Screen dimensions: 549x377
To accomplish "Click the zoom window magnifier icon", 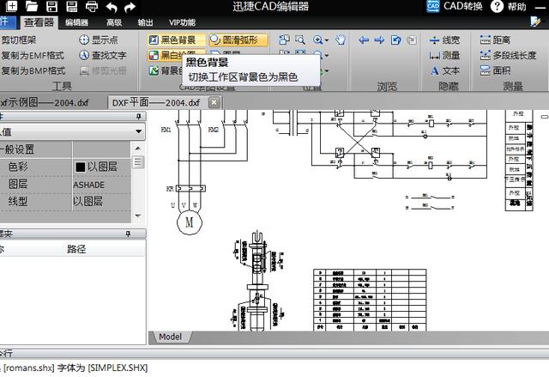I will pos(300,40).
